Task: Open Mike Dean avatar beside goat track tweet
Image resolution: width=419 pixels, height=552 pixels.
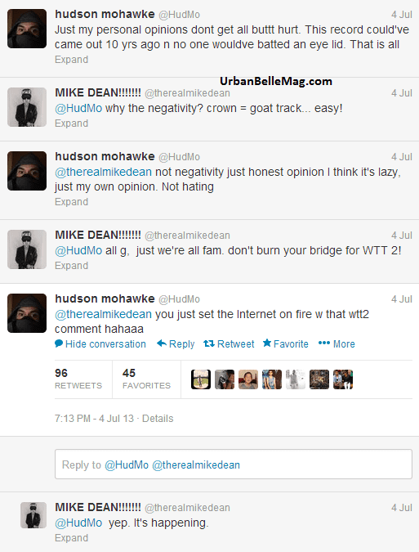Action: [27, 107]
